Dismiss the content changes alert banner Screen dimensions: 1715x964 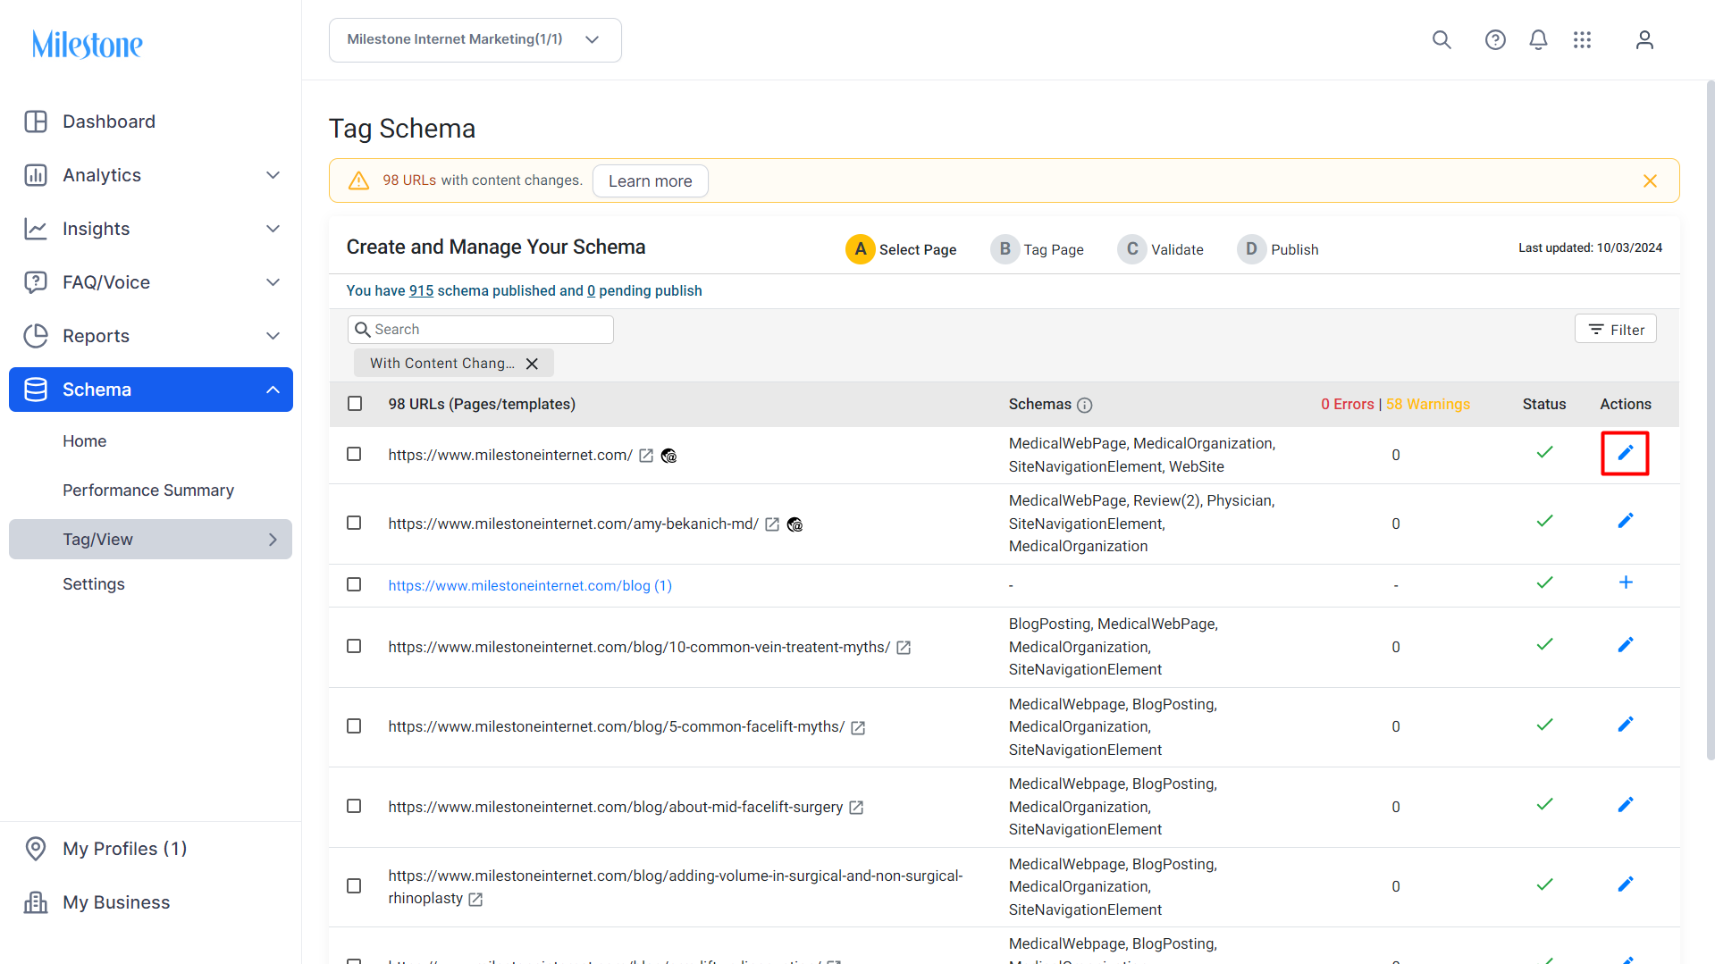coord(1650,181)
